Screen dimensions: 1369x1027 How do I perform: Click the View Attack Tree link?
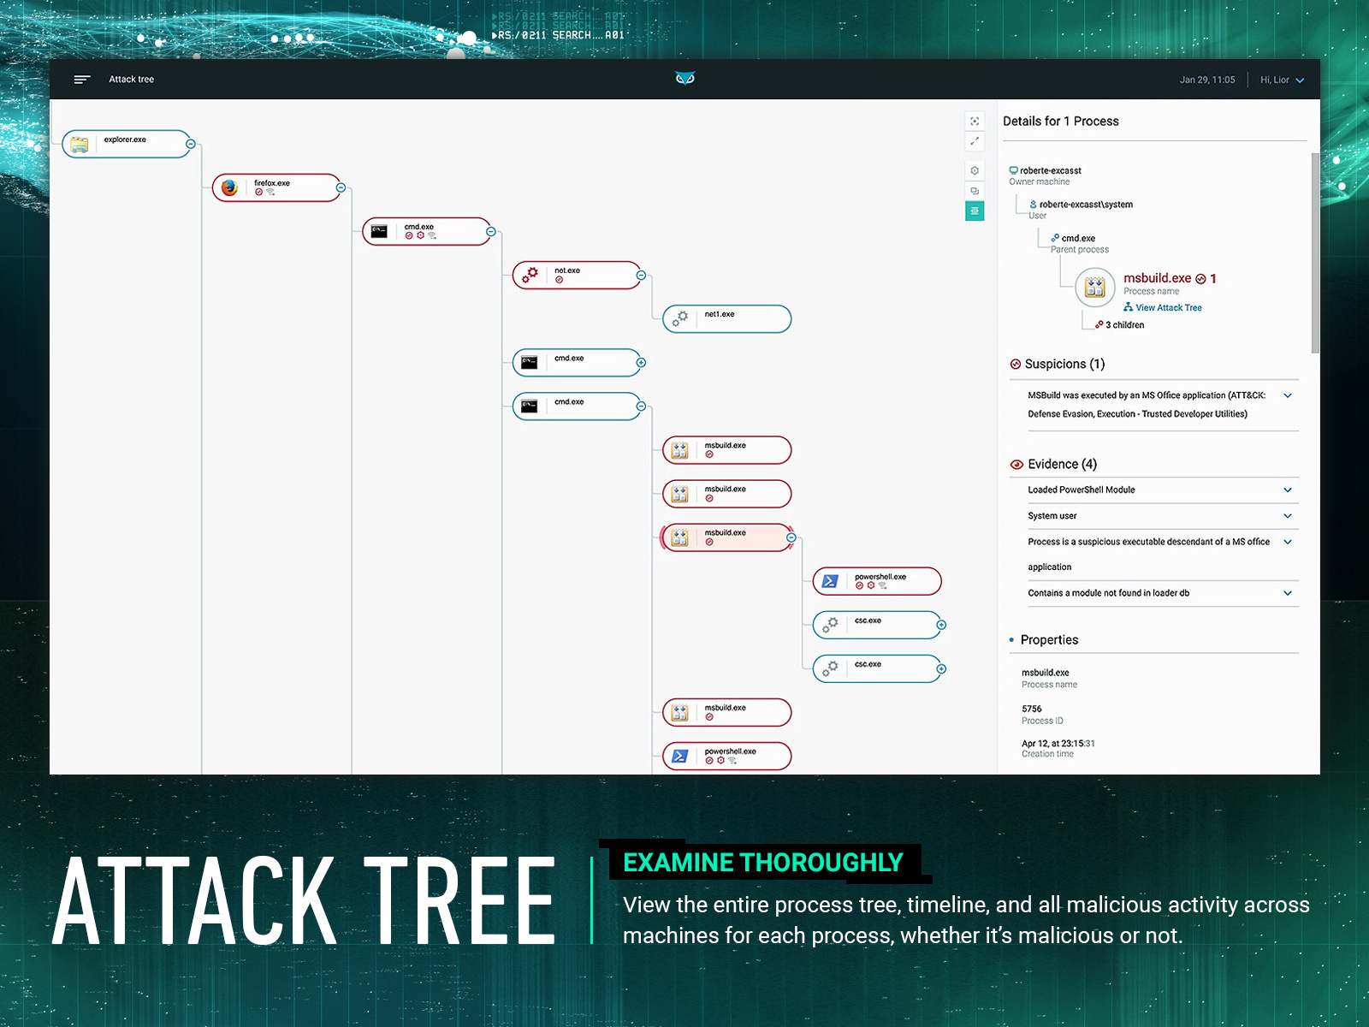tap(1166, 307)
